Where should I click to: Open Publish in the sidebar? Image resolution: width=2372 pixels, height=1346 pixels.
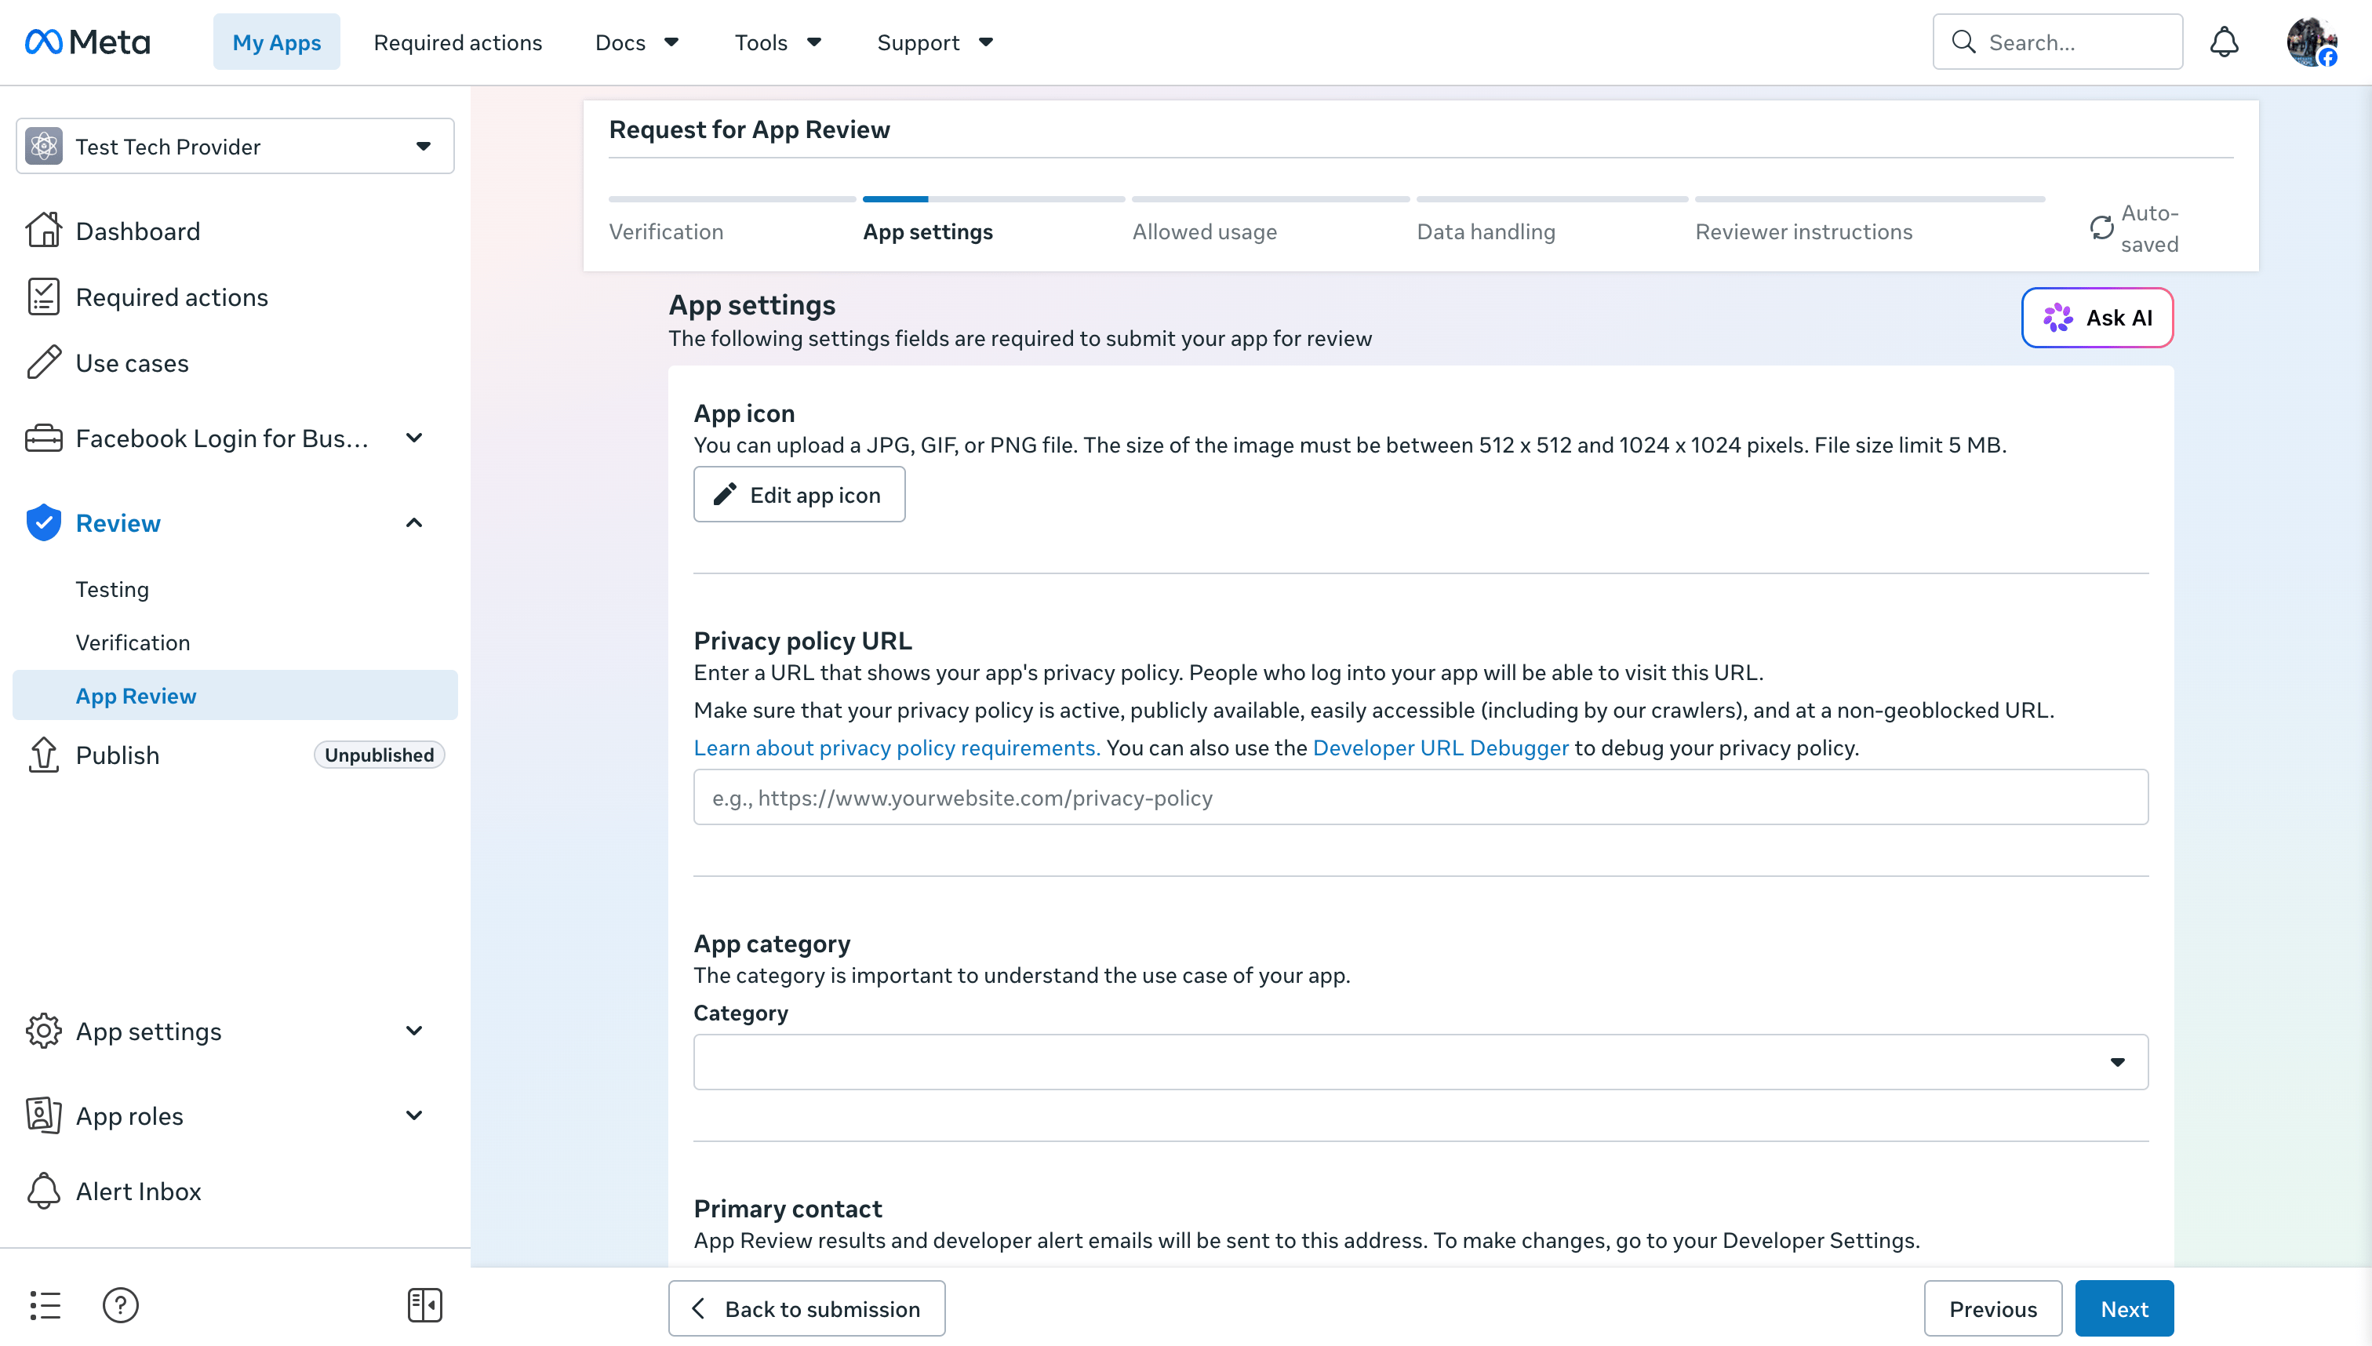[118, 755]
